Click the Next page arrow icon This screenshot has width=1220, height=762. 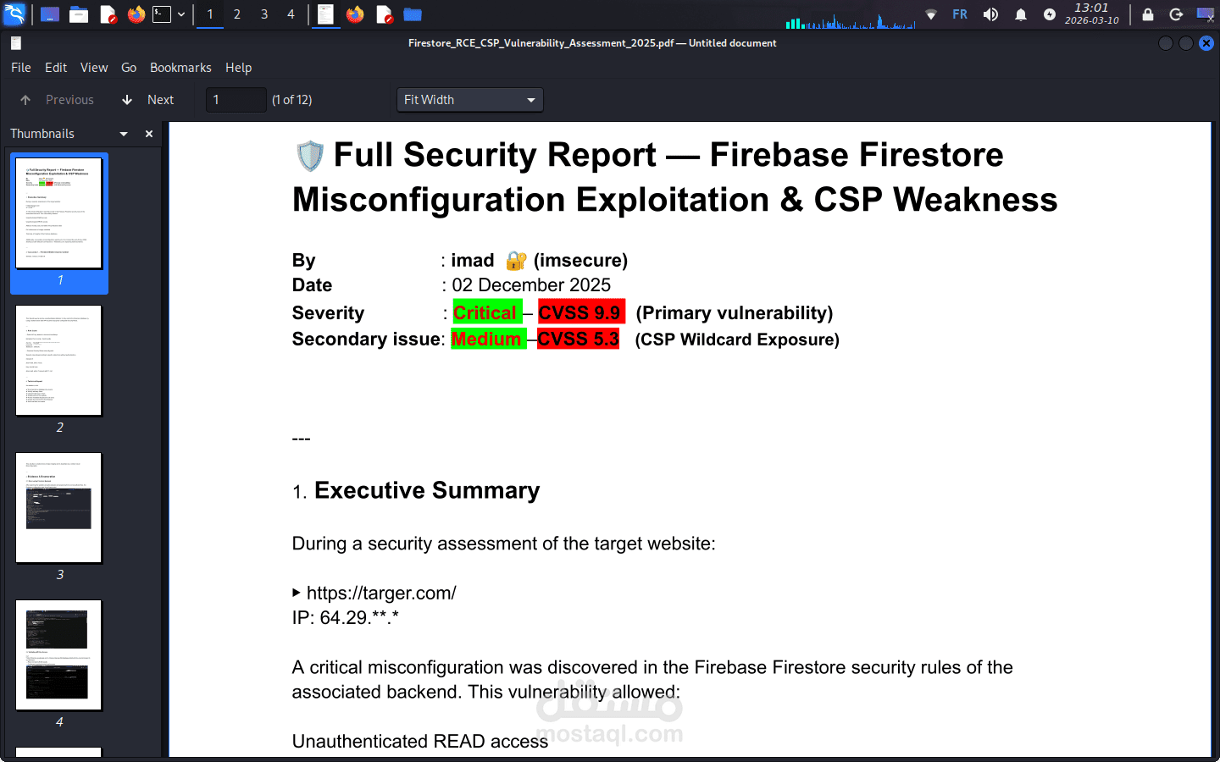125,99
